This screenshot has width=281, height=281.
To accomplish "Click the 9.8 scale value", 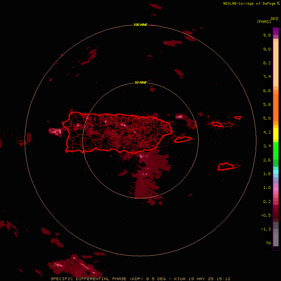I will [267, 35].
